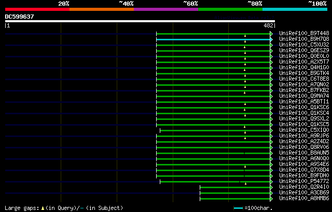
Task: Select the UniRef100_A2Z4D2 label
Action: pos(304,142)
